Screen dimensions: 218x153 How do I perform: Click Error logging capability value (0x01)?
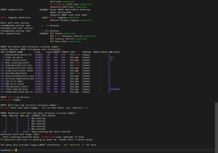coord(45,17)
